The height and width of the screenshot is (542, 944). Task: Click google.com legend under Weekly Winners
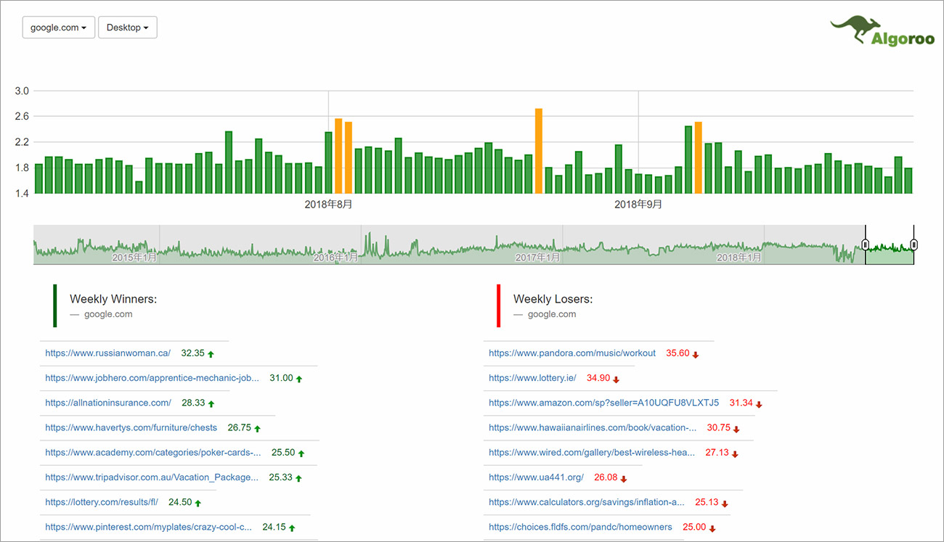108,314
